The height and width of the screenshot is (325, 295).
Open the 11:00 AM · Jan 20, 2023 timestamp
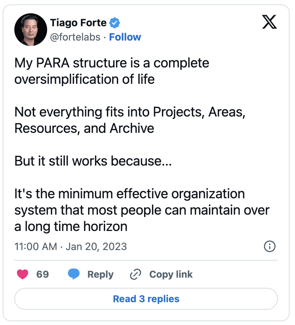pos(71,247)
